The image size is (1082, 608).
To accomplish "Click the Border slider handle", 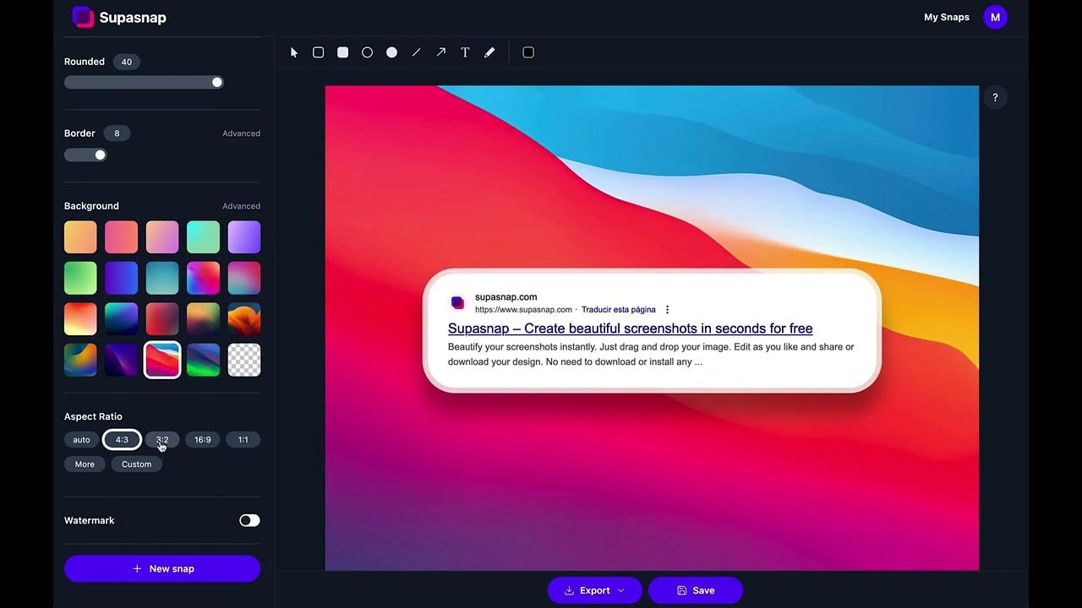I will [x=100, y=155].
